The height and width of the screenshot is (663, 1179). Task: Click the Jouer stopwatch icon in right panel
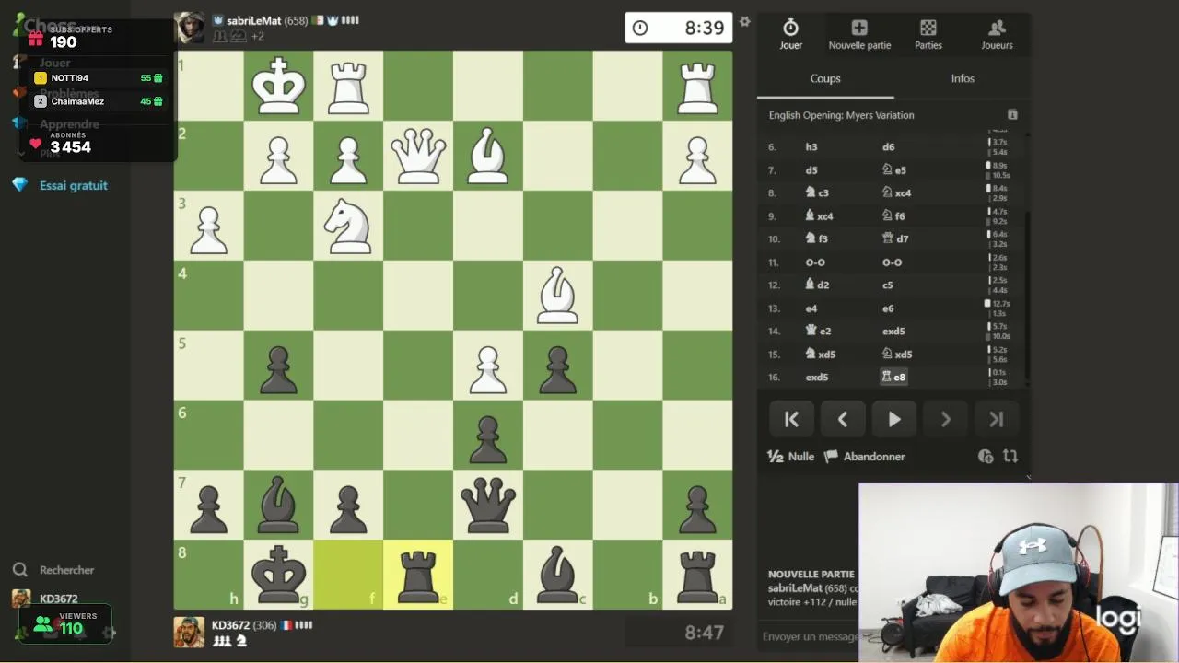pos(790,28)
